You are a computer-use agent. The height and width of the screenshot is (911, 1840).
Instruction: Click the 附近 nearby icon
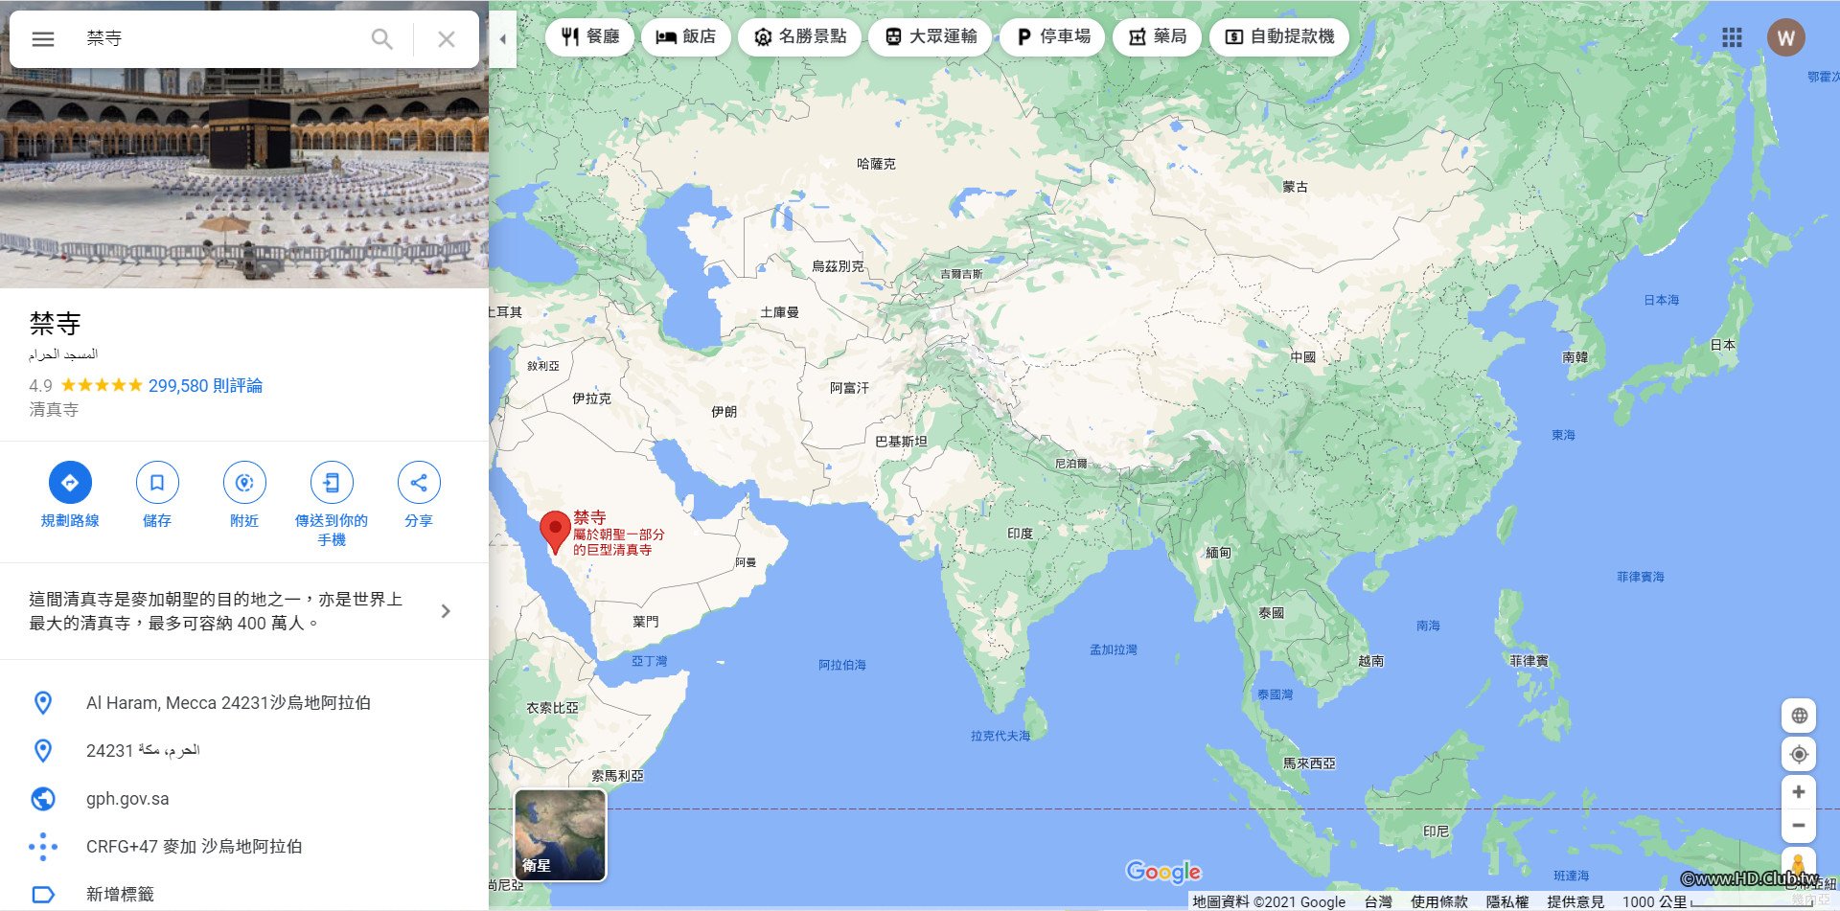[x=244, y=483]
